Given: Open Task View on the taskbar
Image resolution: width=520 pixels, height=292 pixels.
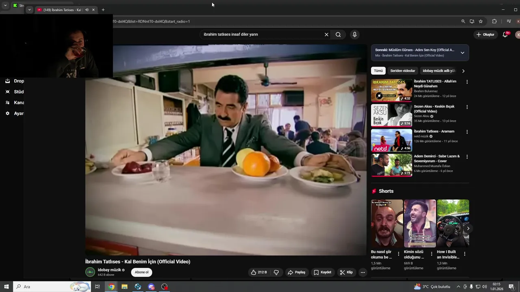Looking at the screenshot, I should coord(97,287).
